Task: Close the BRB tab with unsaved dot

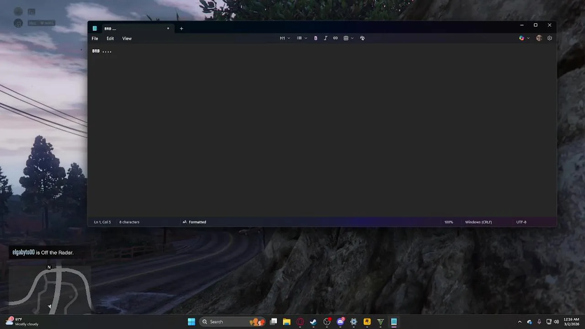Action: 168,28
